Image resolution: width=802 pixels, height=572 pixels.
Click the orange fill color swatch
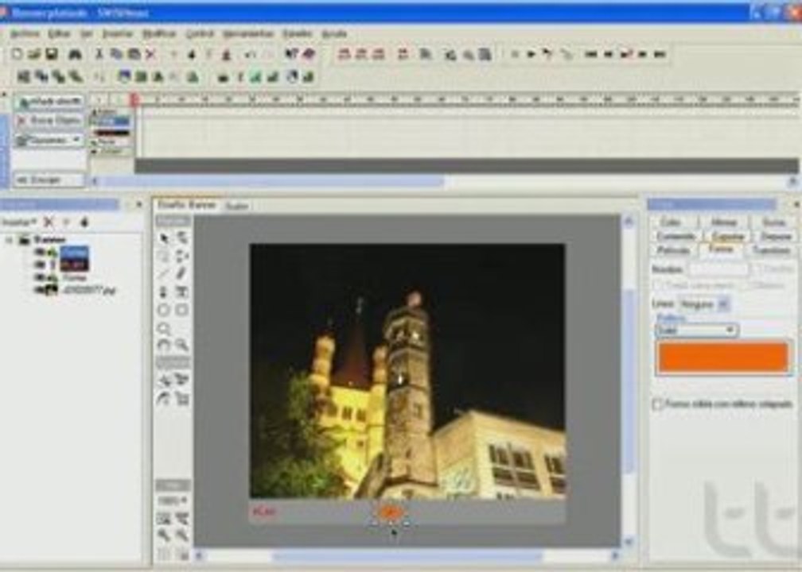point(723,357)
